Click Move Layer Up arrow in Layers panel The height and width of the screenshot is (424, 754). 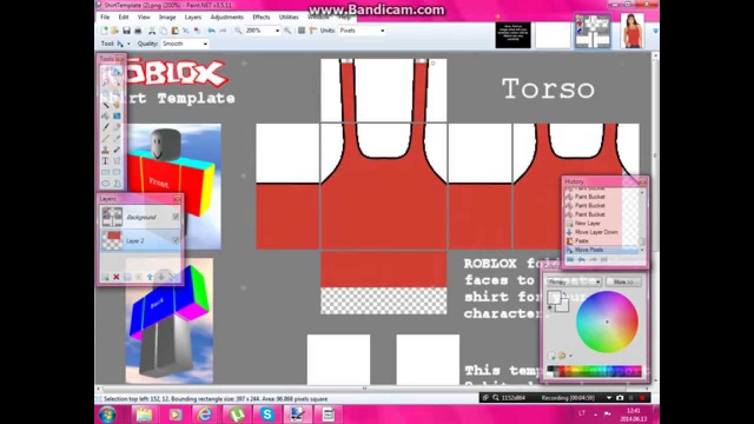[150, 277]
